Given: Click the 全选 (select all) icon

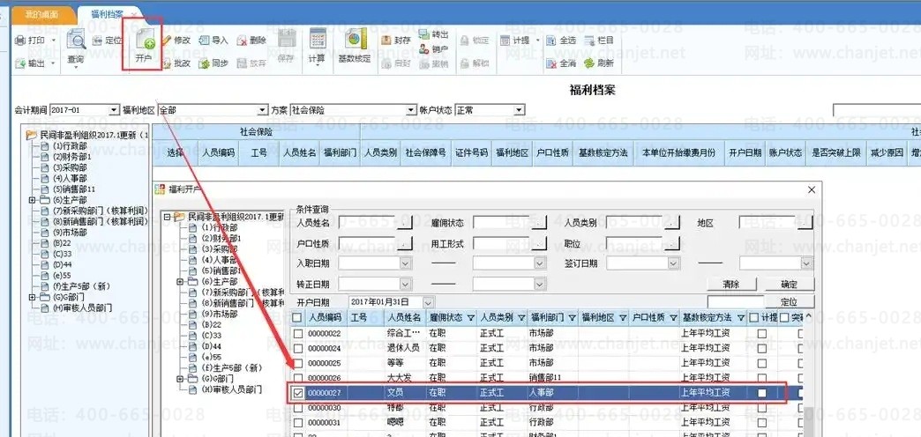Looking at the screenshot, I should tap(560, 41).
